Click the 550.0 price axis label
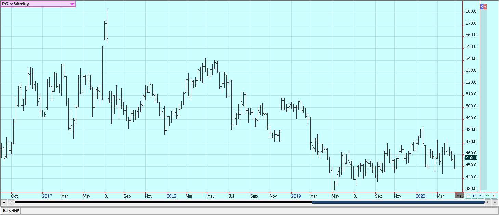Screen dimensions: 499x215 (471, 47)
